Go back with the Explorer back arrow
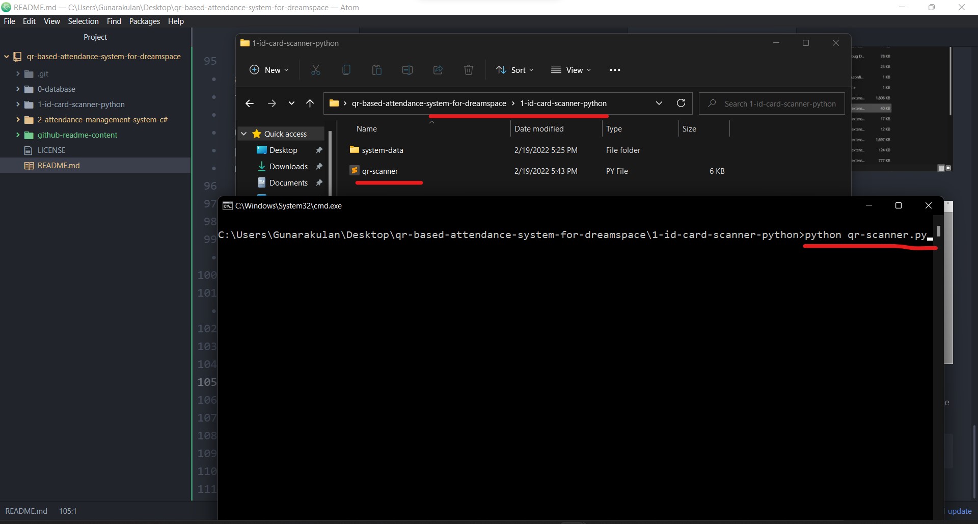Viewport: 978px width, 524px height. 249,103
